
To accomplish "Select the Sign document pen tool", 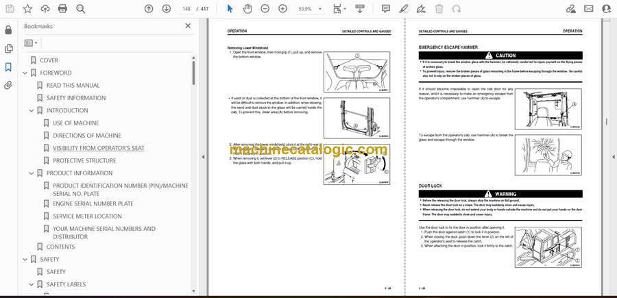I will 421,9.
